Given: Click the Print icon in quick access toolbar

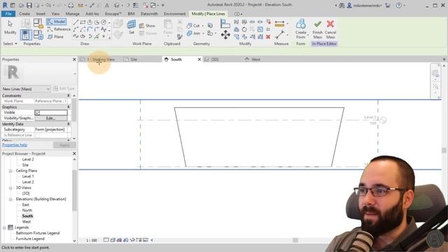Looking at the screenshot, I should [71, 6].
